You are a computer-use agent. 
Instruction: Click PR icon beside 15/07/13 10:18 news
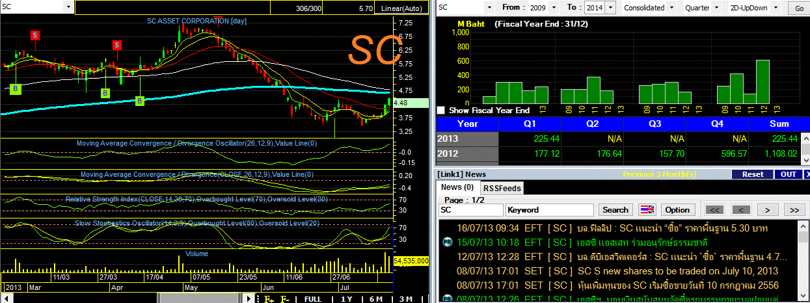pyautogui.click(x=446, y=243)
